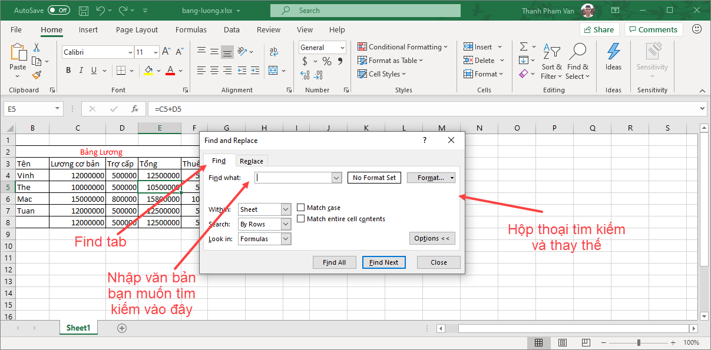Add a new sheet with plus icon
The width and height of the screenshot is (711, 350).
point(122,328)
